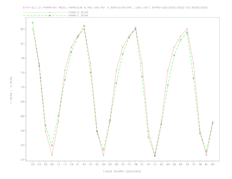Click the F_MEAN circle marker at hour 00
The image size is (232, 179).
point(33,23)
